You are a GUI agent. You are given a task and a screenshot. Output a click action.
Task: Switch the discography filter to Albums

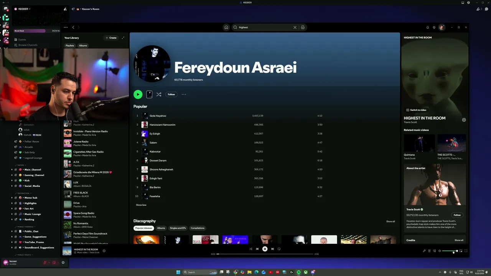point(161,228)
